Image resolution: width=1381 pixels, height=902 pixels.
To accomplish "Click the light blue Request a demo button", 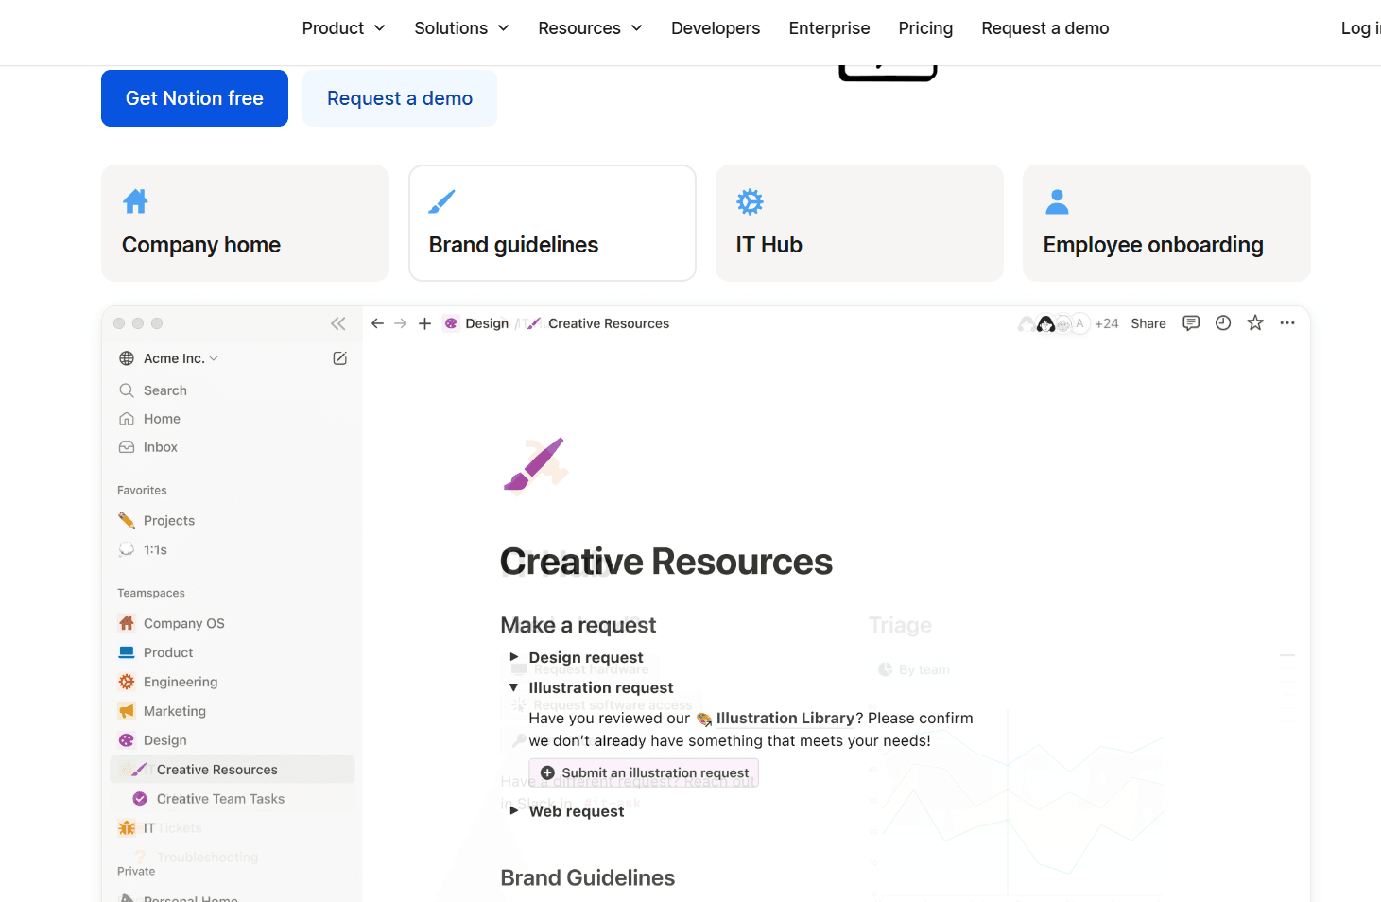I will 400,98.
